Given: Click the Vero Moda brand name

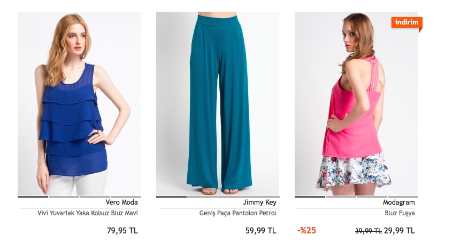Looking at the screenshot, I should point(121,203).
